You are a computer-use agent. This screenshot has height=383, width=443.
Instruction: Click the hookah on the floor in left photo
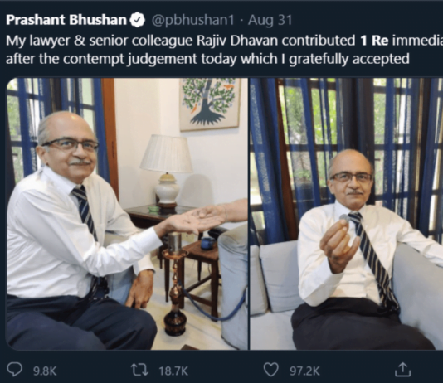click(175, 284)
